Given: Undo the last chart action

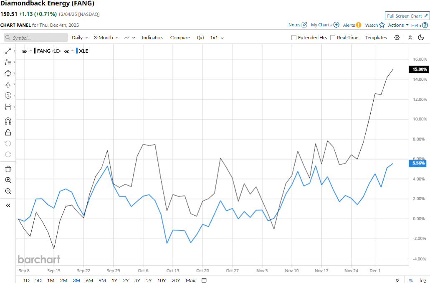Looking at the screenshot, I should click(8, 143).
